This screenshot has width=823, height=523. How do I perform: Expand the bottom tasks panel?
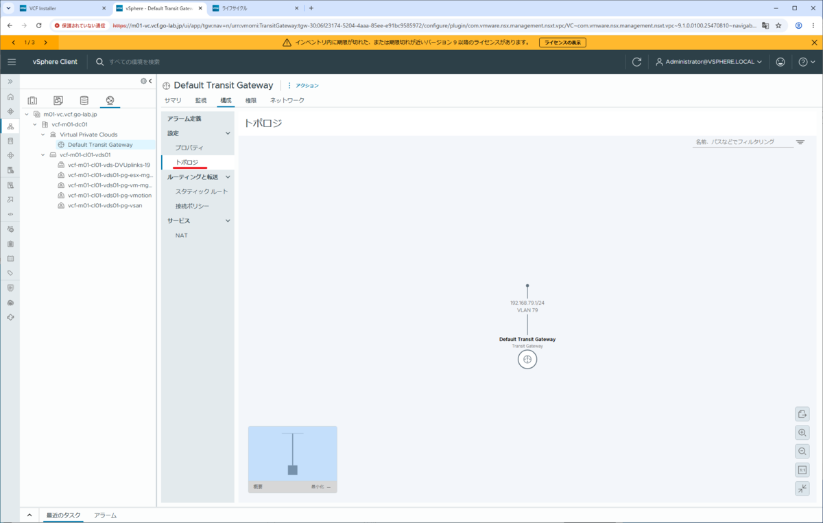coord(29,515)
